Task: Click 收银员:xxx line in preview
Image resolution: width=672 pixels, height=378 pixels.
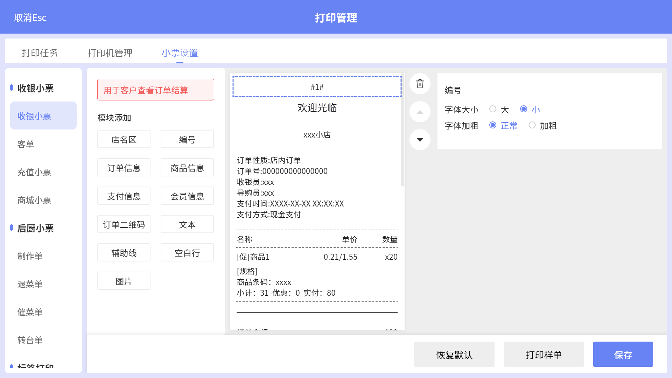Action: [255, 182]
